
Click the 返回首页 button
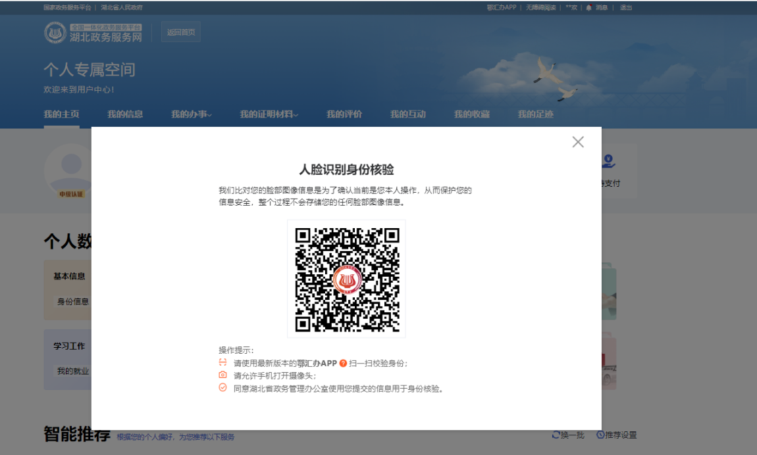[x=181, y=32]
